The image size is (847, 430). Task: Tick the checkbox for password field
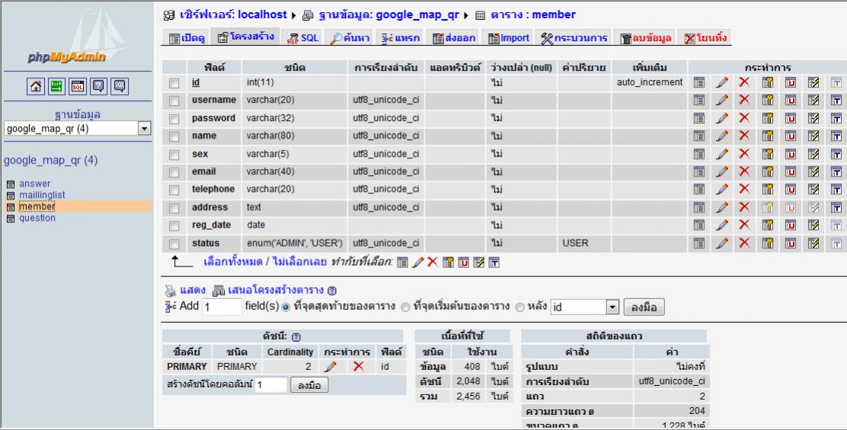(174, 119)
